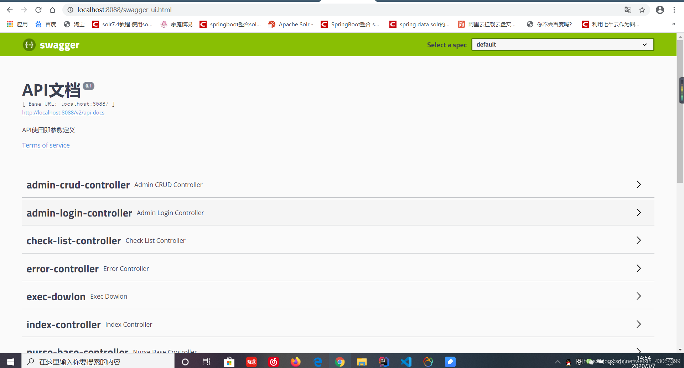This screenshot has height=368, width=684.
Task: Expand error-controller section
Action: coord(638,268)
